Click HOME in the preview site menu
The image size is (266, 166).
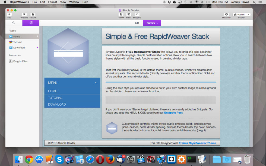[72, 91]
